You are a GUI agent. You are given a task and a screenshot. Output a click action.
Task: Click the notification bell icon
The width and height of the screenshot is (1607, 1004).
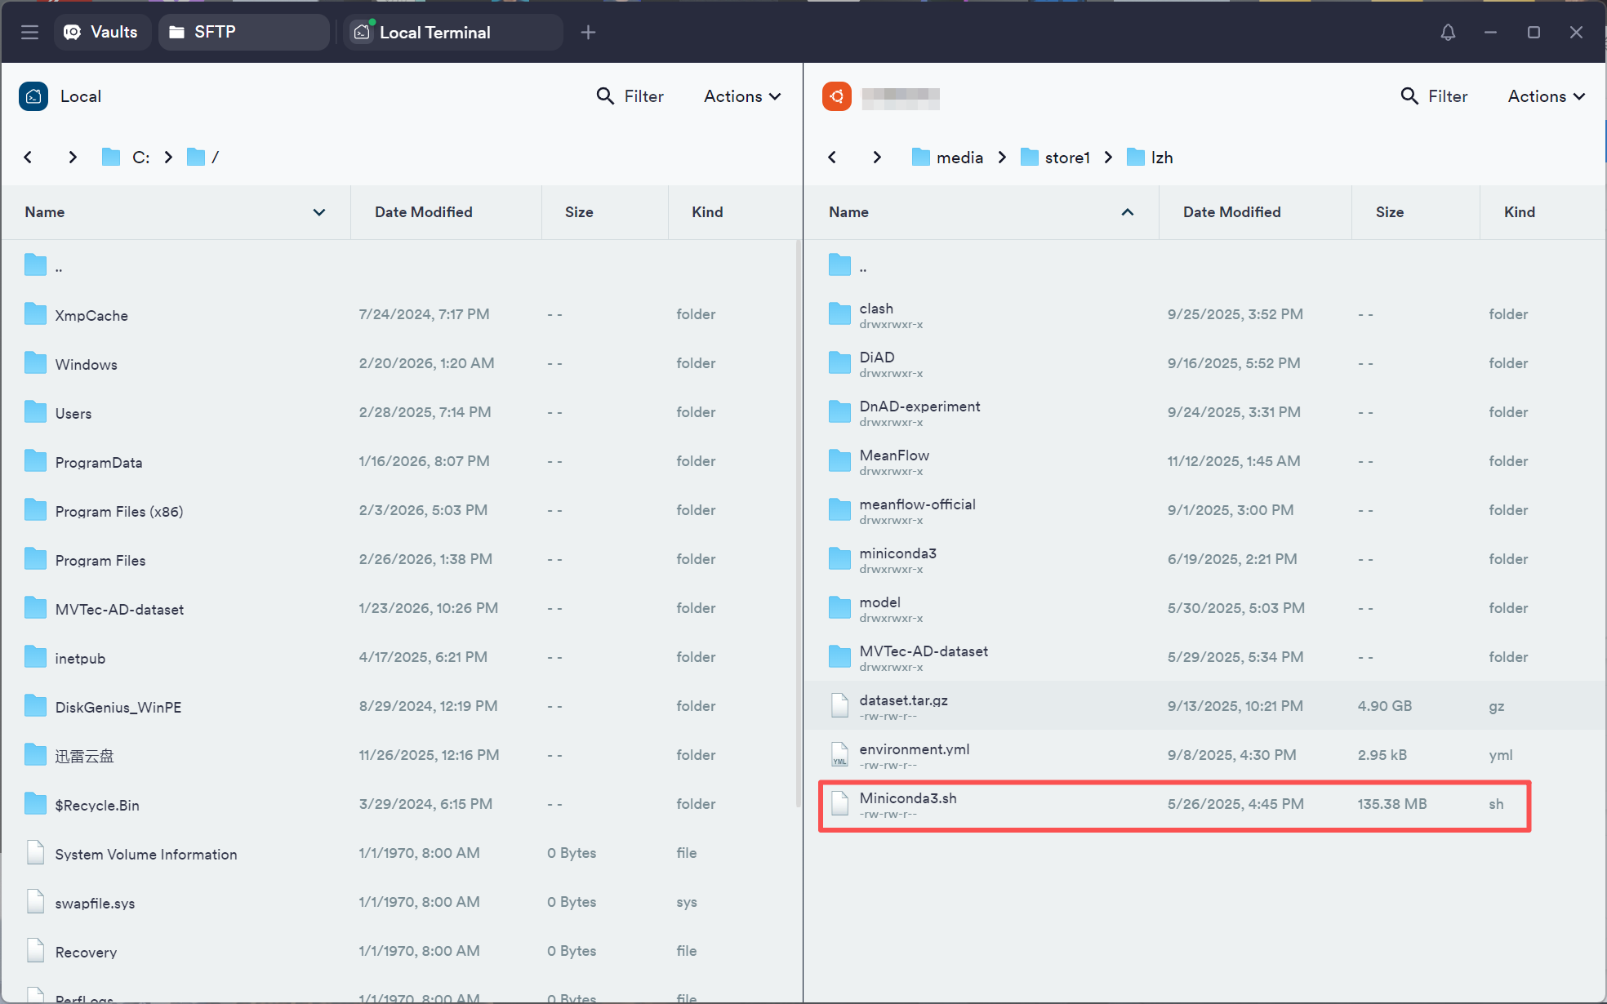pos(1448,32)
